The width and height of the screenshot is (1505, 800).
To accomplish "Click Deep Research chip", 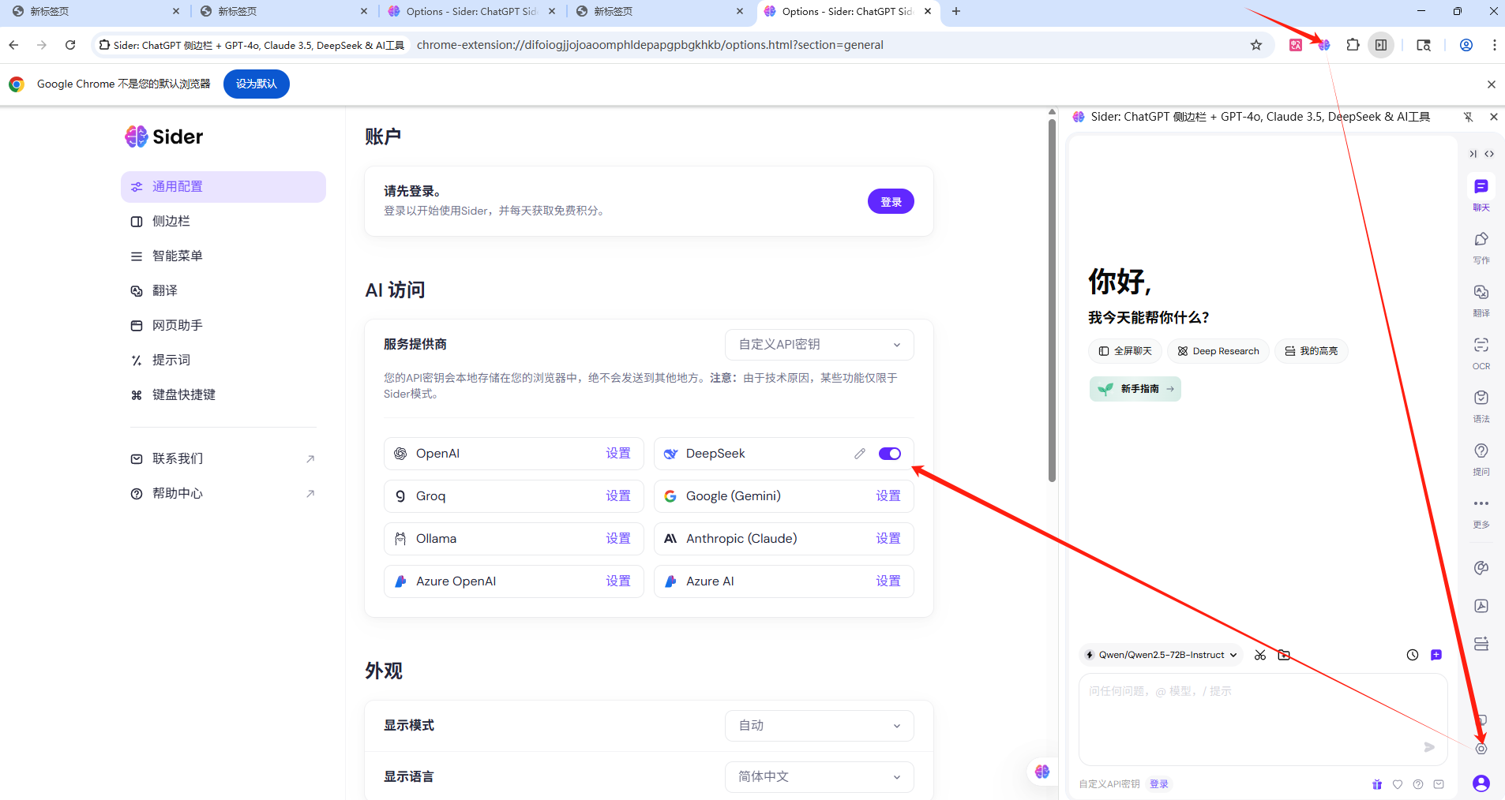I will coord(1218,351).
